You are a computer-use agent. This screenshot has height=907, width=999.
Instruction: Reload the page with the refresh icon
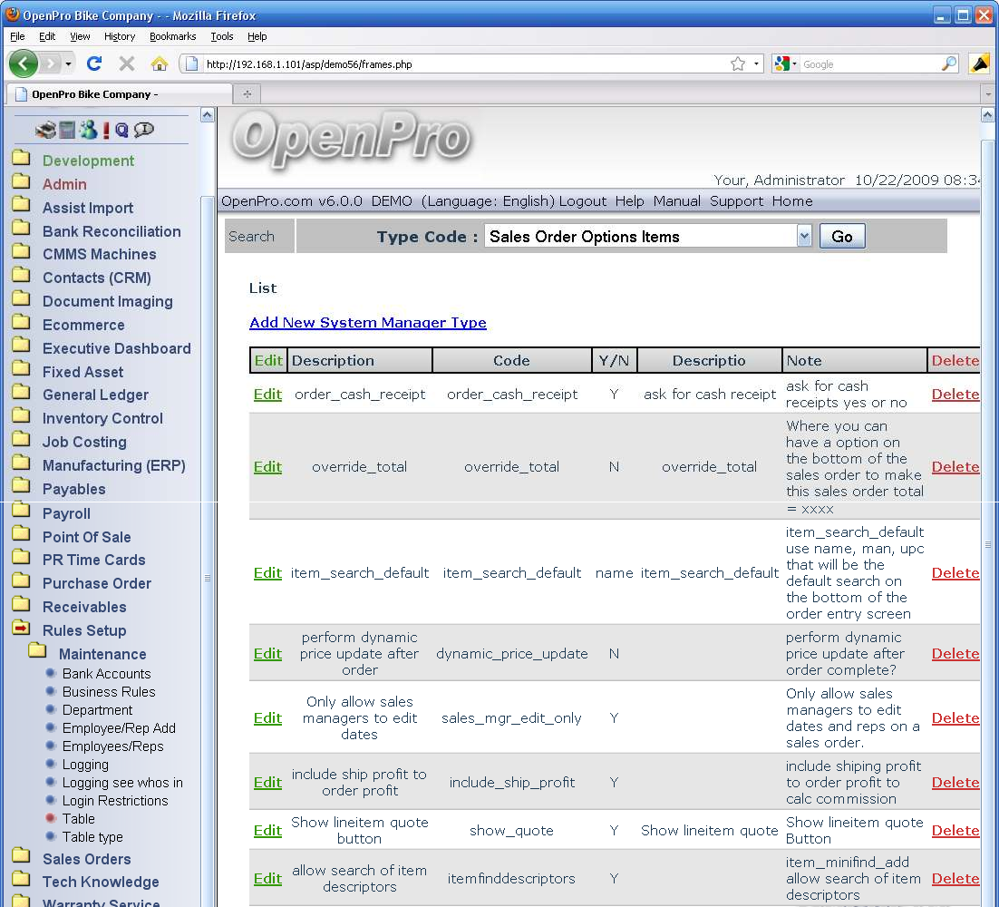click(x=93, y=63)
